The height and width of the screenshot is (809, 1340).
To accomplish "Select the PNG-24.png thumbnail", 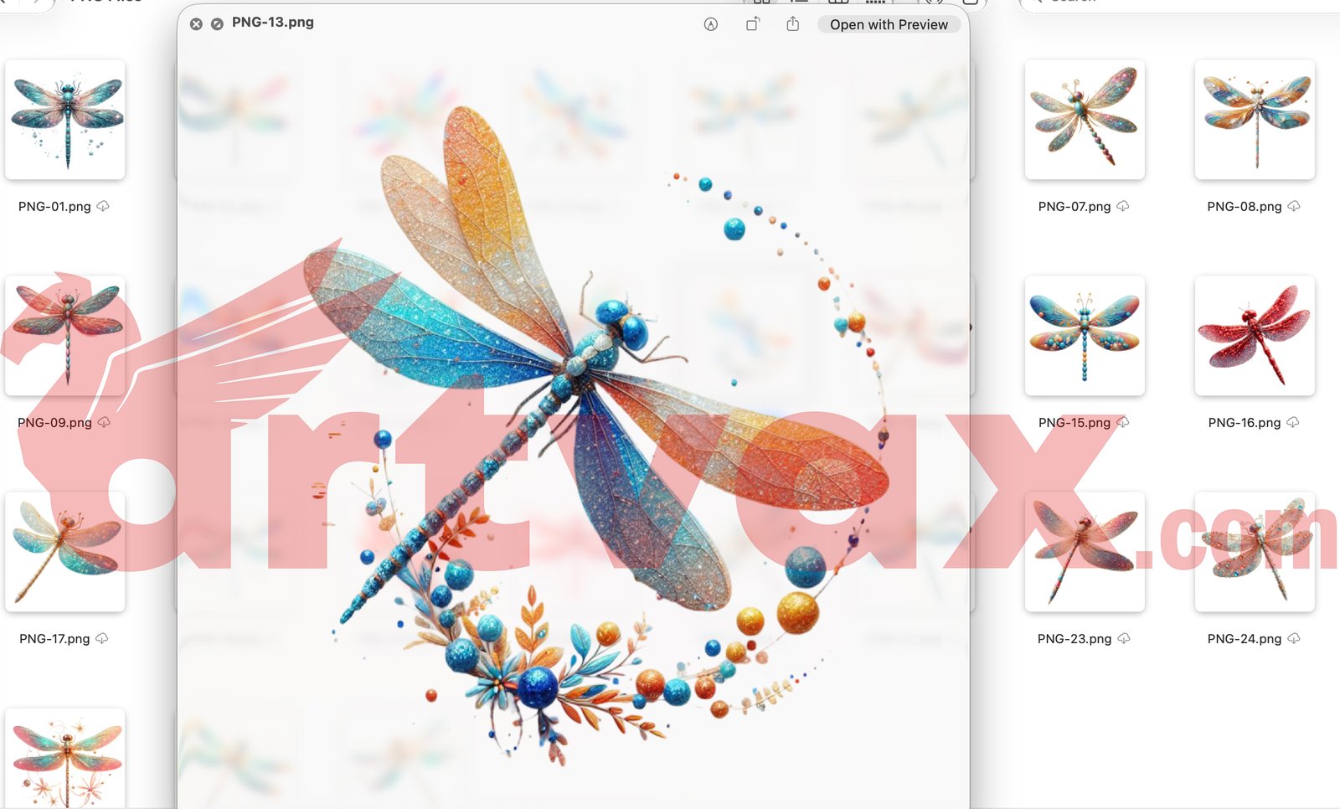I will pyautogui.click(x=1255, y=551).
